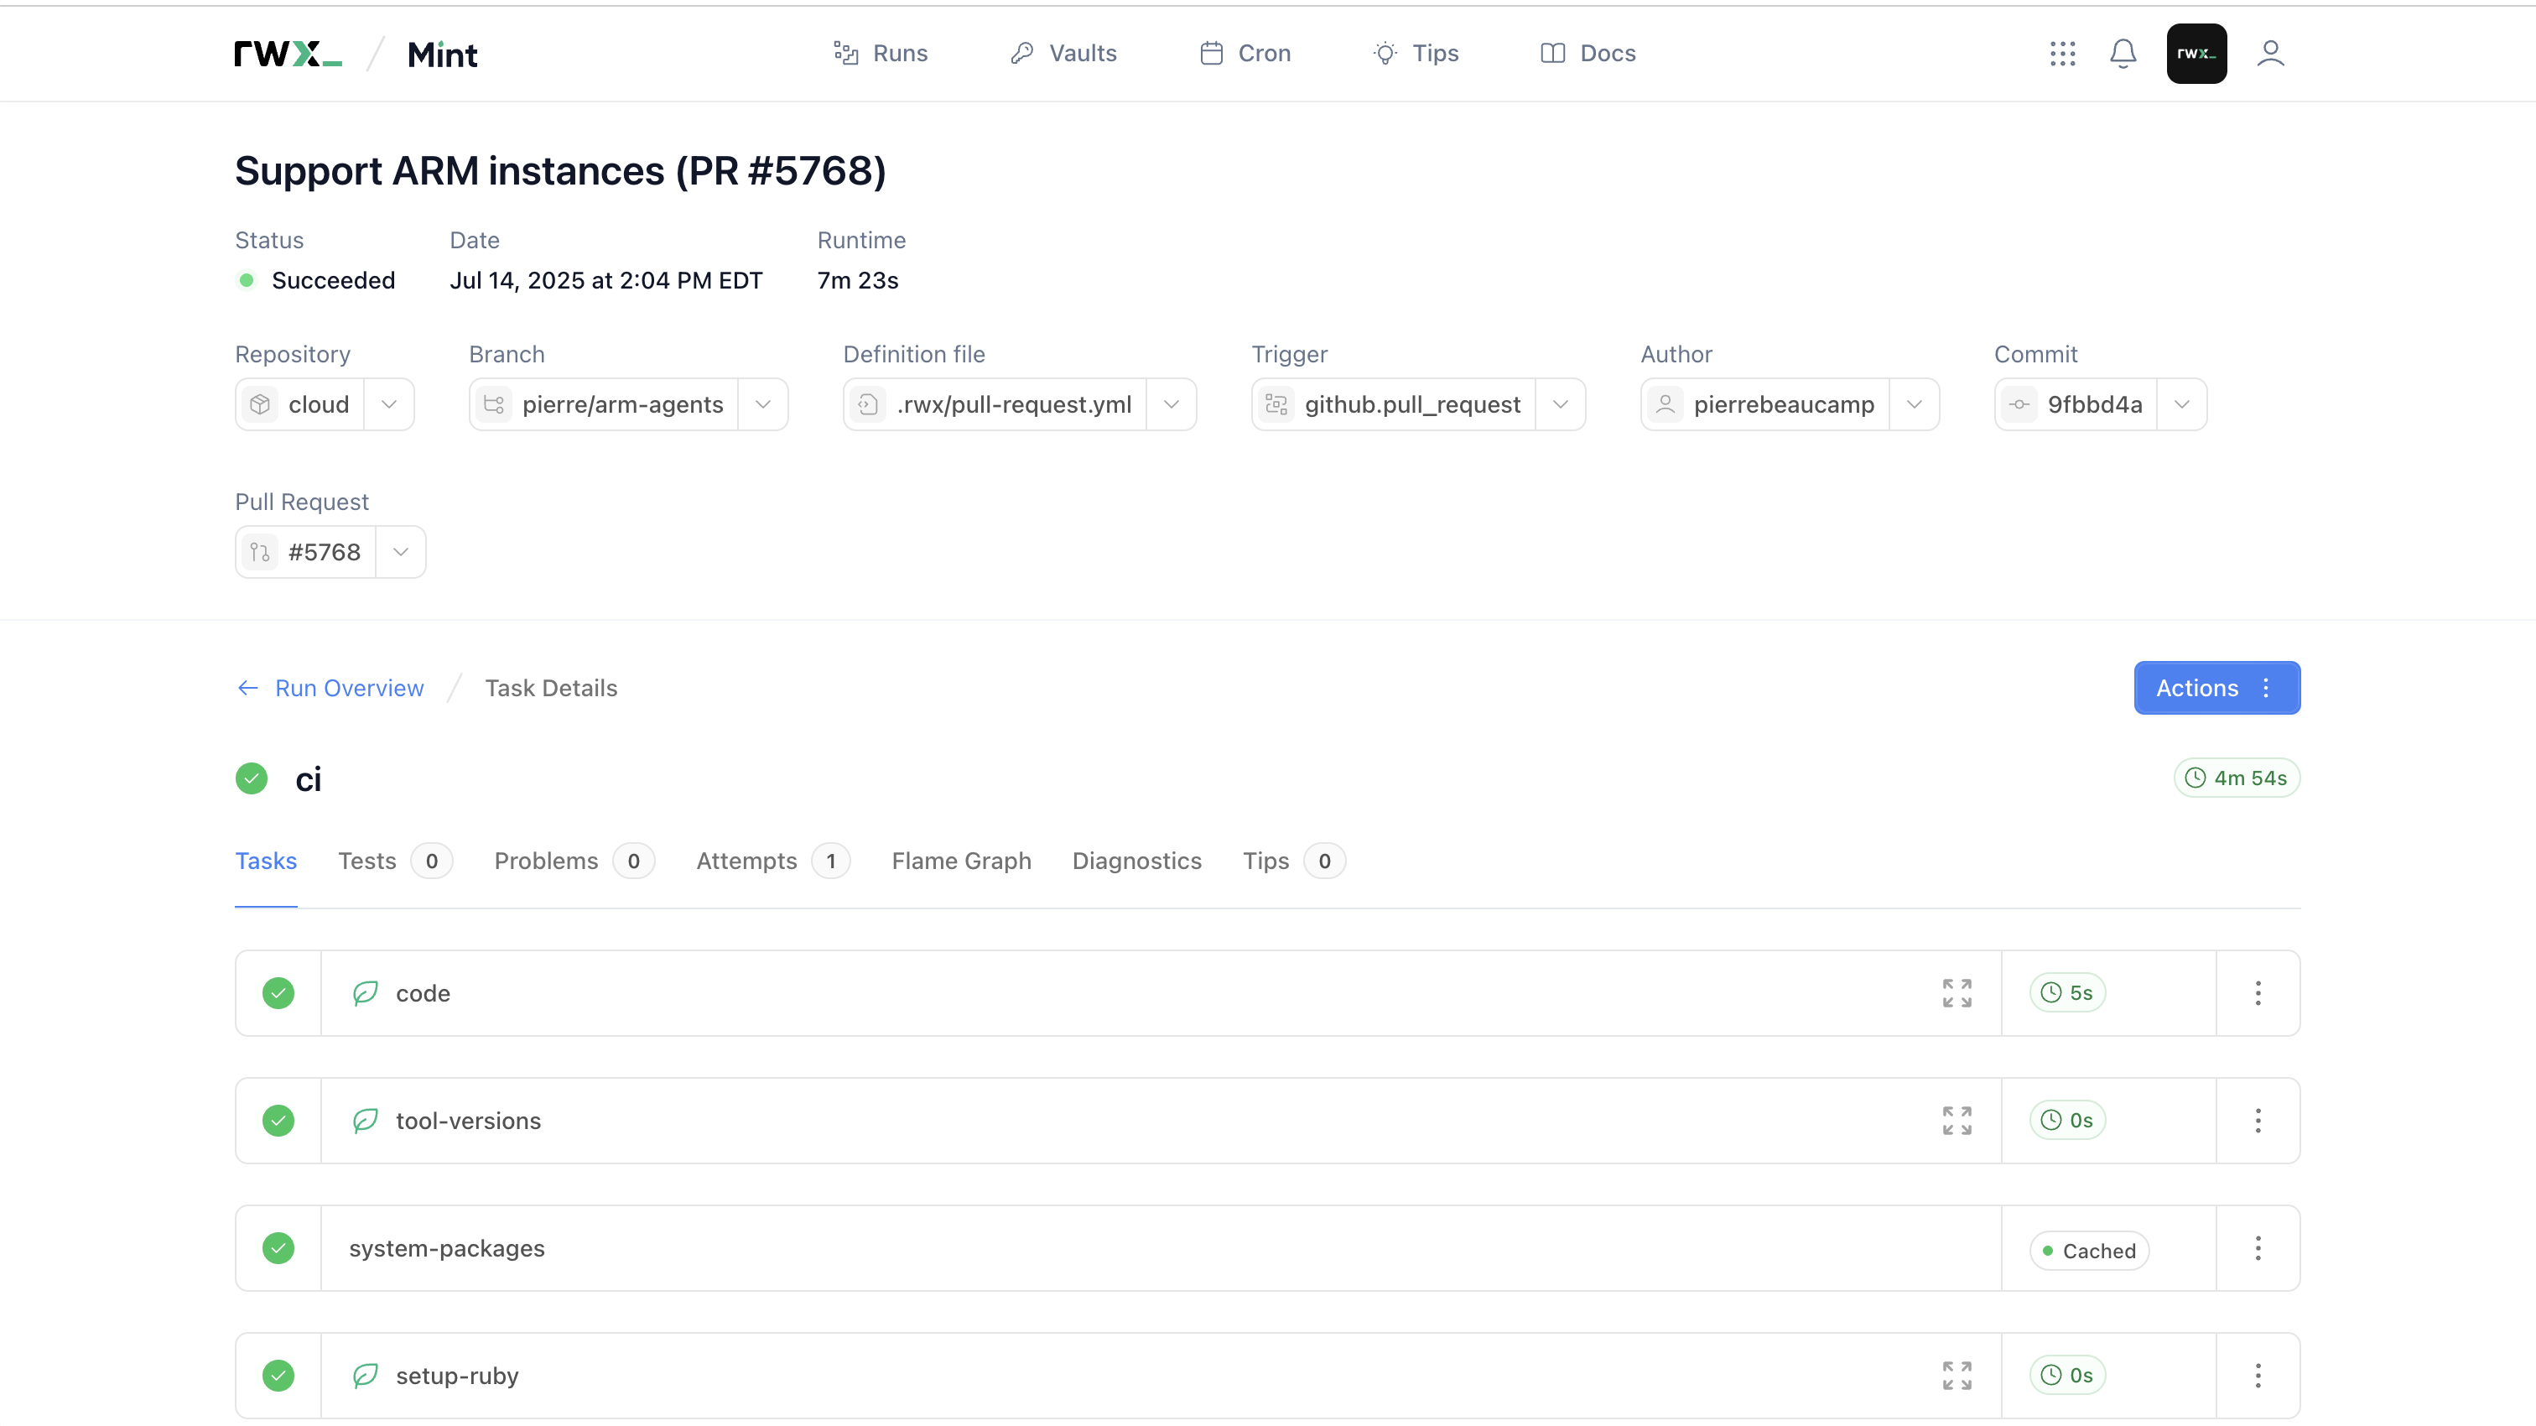Click the rwx organization avatar
Screen dimensions: 2536x1426
tap(2196, 53)
